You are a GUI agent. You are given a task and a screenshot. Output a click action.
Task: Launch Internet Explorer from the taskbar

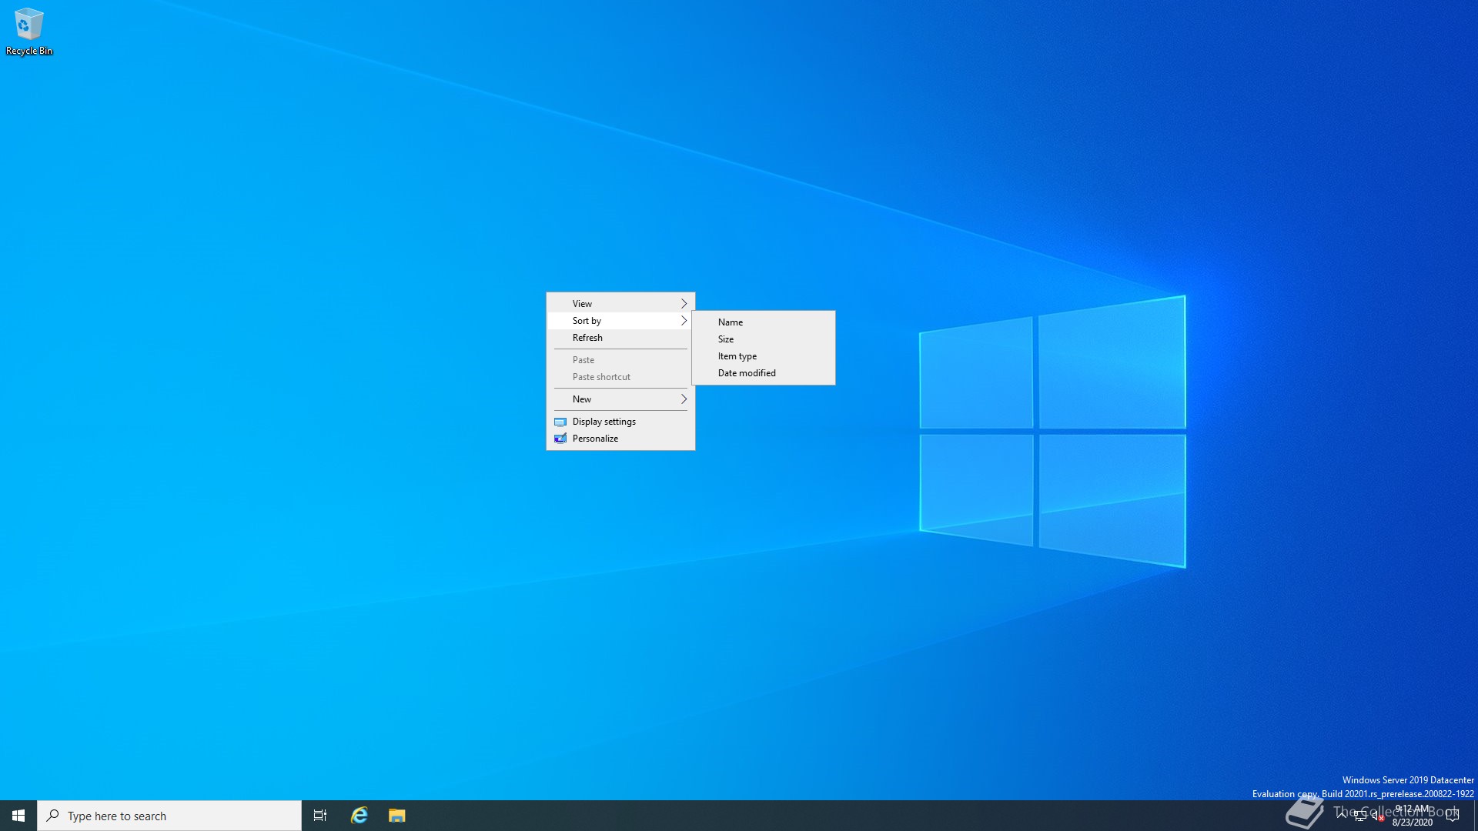click(x=359, y=816)
